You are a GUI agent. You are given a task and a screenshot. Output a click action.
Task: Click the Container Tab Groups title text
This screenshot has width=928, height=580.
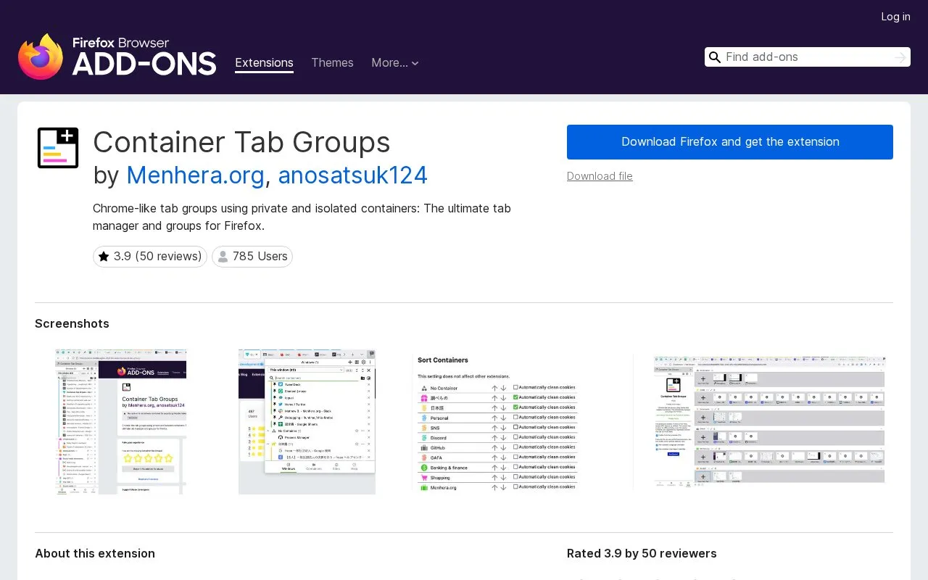tap(241, 142)
